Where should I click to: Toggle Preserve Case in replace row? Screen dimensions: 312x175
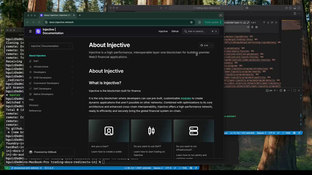coord(248,27)
